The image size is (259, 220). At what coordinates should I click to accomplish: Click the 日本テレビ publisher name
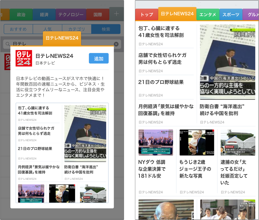[45, 63]
